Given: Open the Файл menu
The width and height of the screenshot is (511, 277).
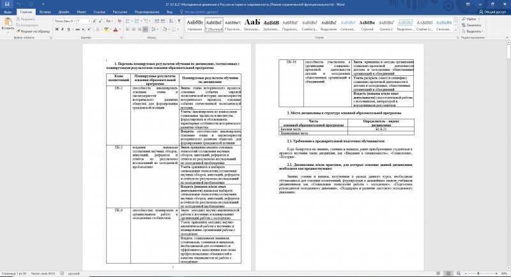Looking at the screenshot, I should point(8,12).
